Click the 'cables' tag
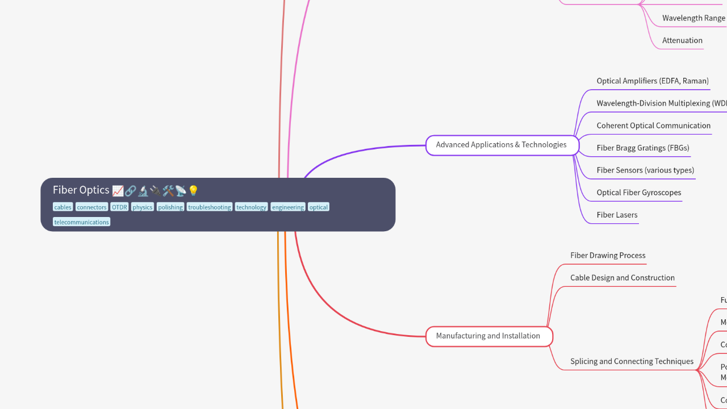This screenshot has height=409, width=727. (x=62, y=207)
